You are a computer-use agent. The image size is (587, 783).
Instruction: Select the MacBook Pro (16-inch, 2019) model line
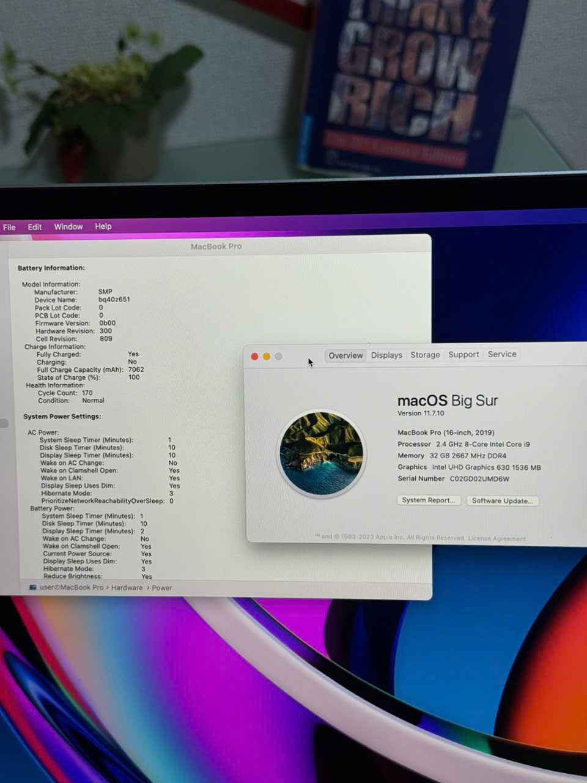tap(446, 432)
